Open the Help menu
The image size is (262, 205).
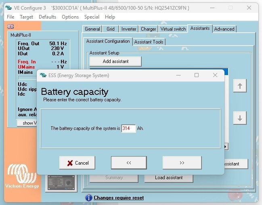pos(110,17)
